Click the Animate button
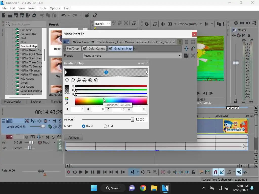This screenshot has width=259, height=194. point(74,138)
